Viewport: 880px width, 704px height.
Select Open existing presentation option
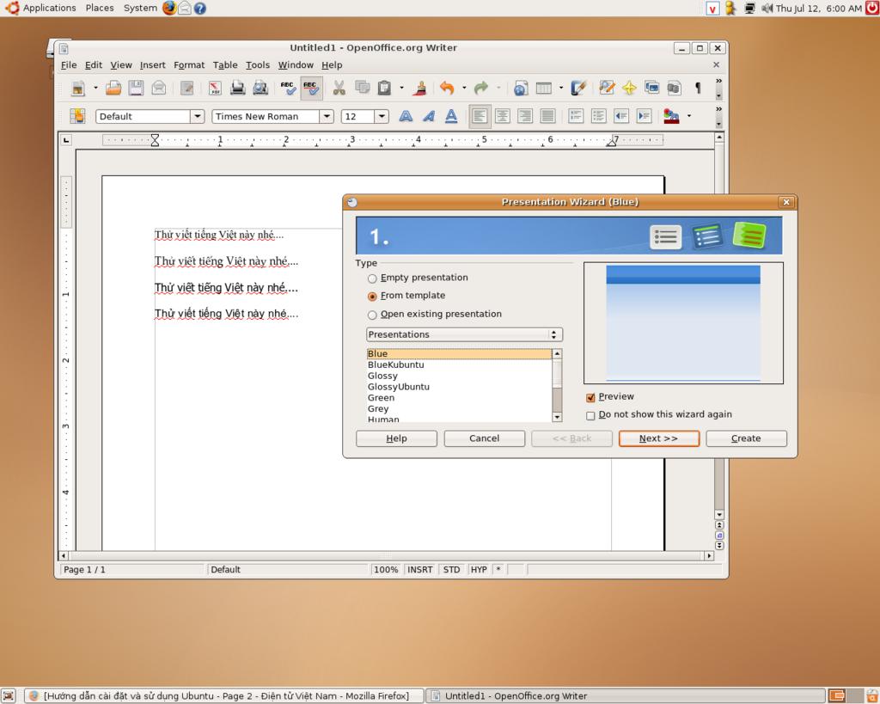(x=372, y=315)
